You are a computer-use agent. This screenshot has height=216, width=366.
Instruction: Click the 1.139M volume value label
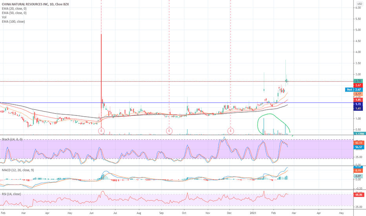coord(359,134)
